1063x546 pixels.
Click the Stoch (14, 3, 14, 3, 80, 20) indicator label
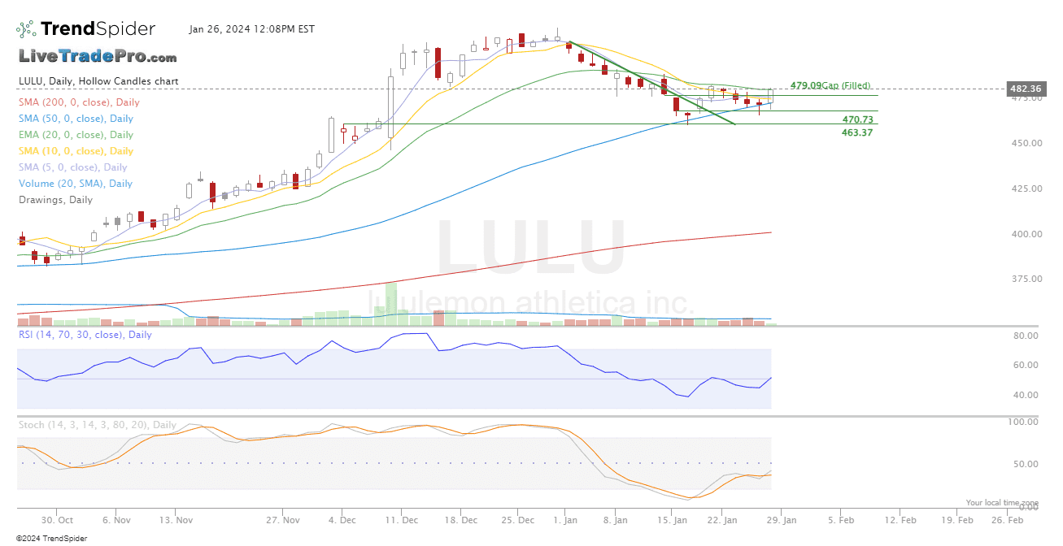pyautogui.click(x=98, y=425)
